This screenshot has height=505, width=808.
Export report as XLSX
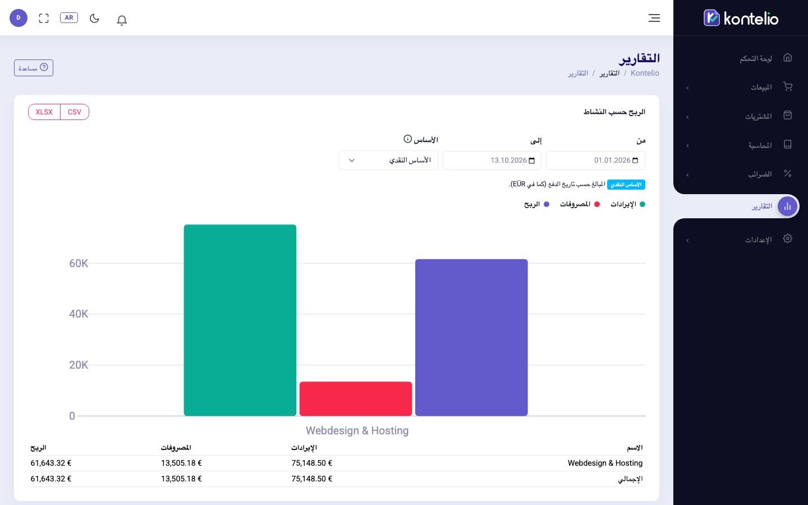click(x=44, y=112)
